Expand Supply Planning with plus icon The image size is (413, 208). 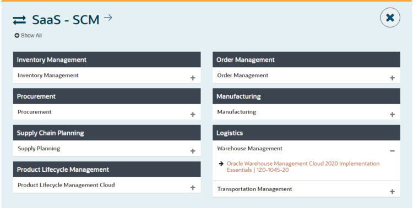[193, 151]
